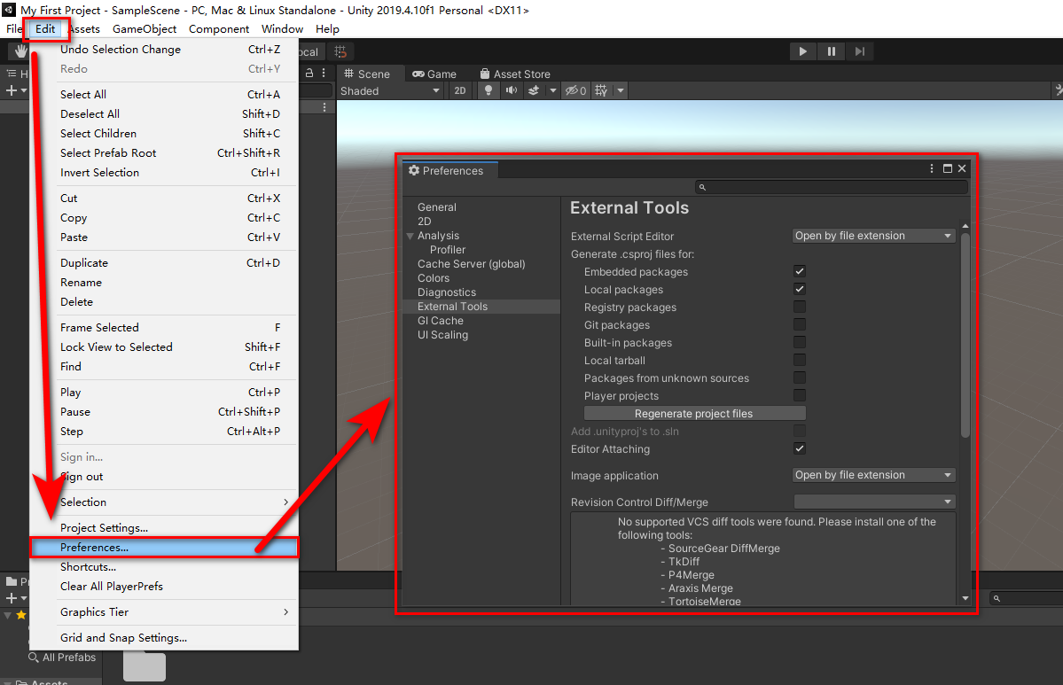The image size is (1063, 685).
Task: Select Undo Selection Change menu item
Action: click(164, 49)
